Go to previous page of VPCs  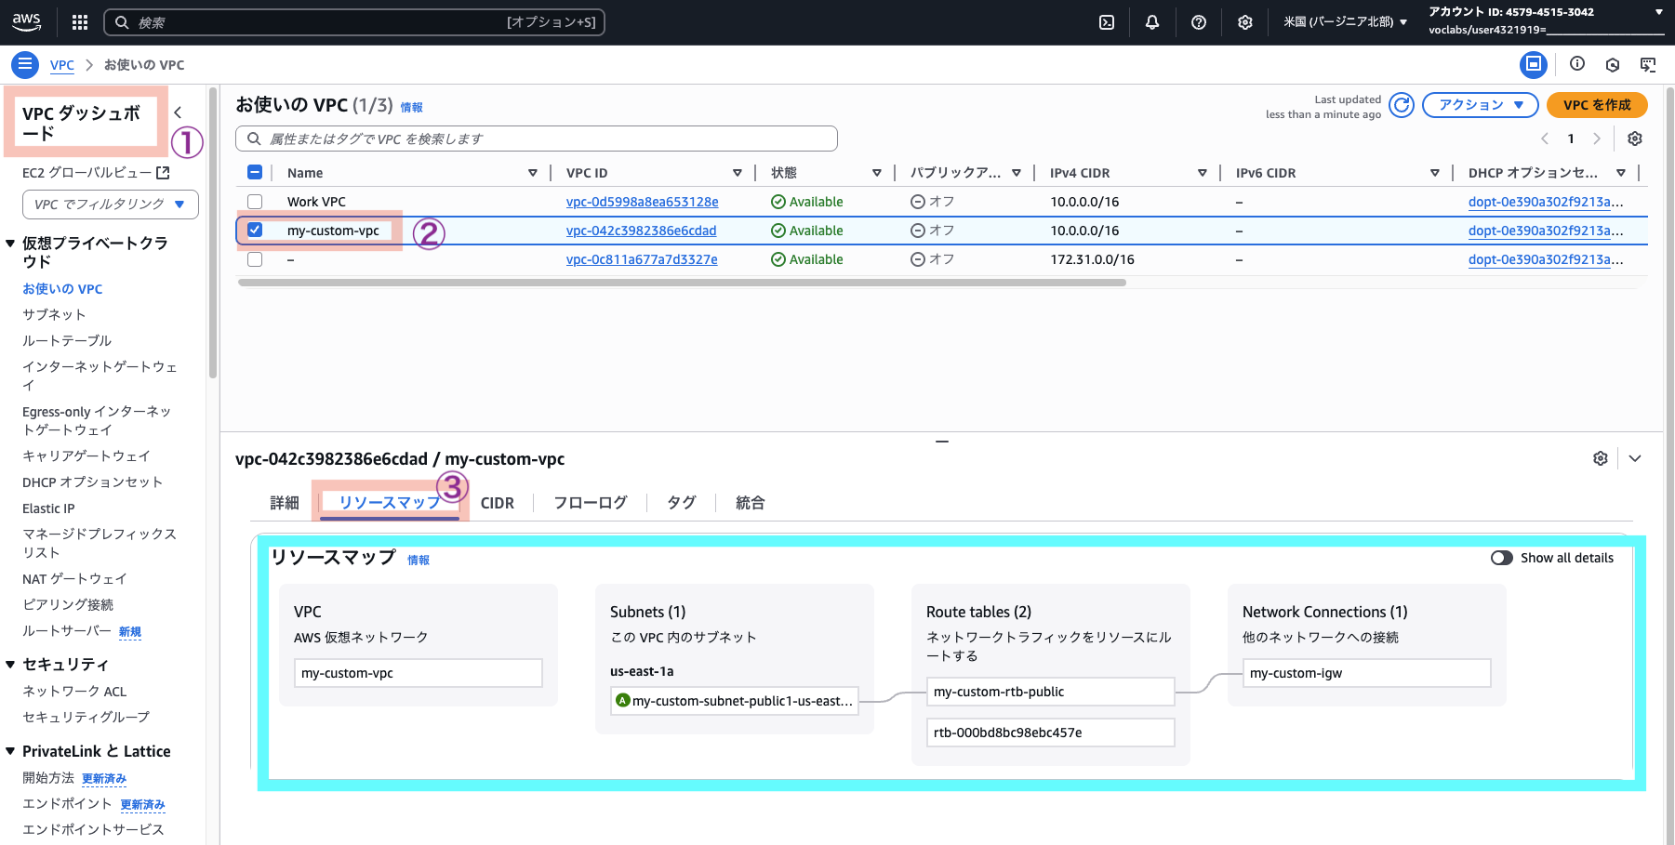tap(1545, 139)
